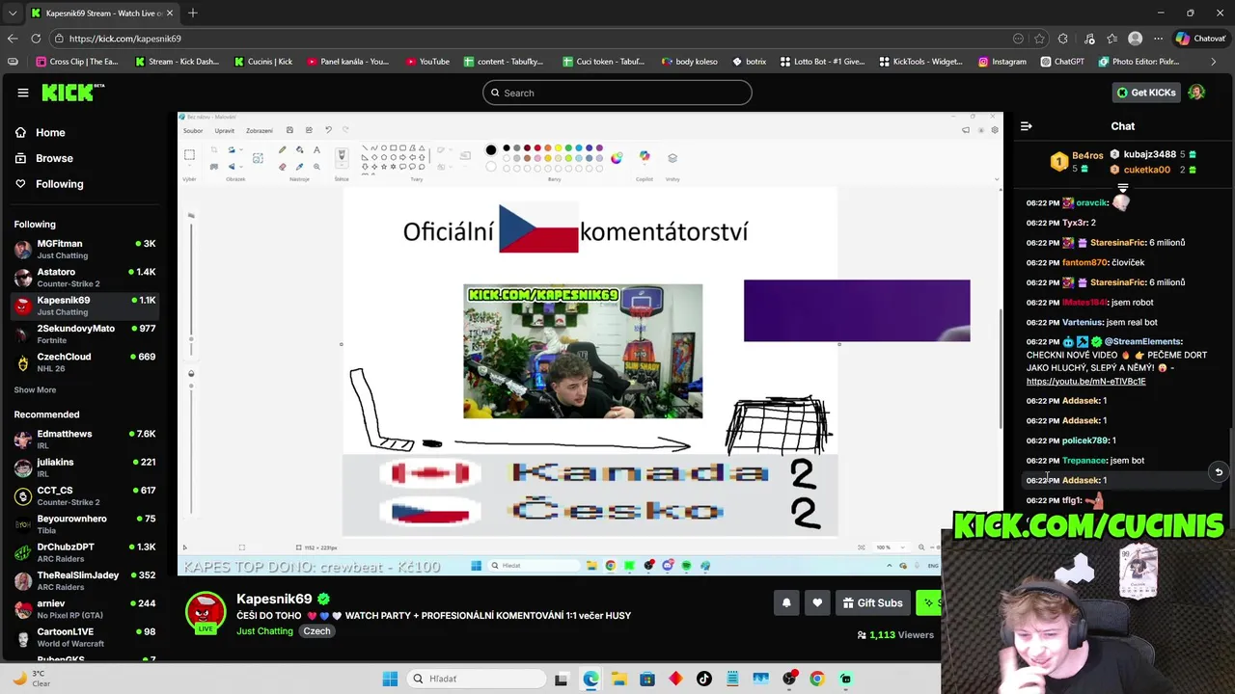Go to Home in the sidebar

click(x=50, y=133)
